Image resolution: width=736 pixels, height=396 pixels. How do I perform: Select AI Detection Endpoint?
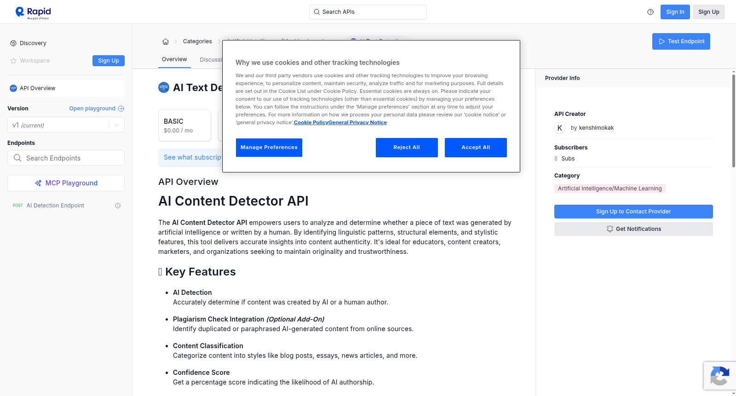[66, 206]
